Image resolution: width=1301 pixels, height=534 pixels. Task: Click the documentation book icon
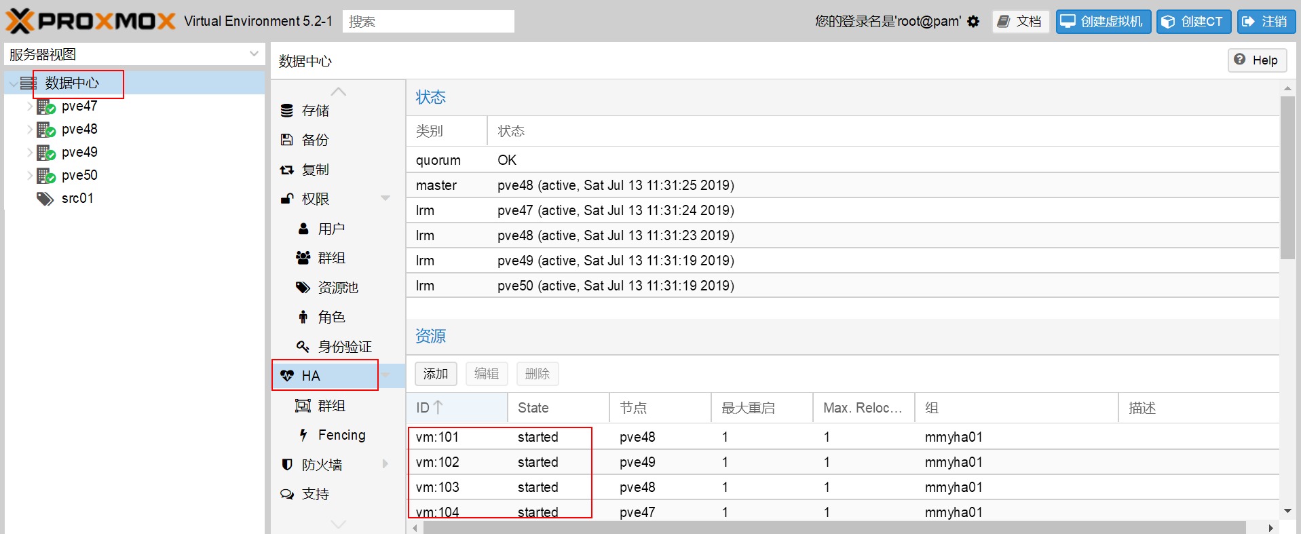tap(1004, 22)
